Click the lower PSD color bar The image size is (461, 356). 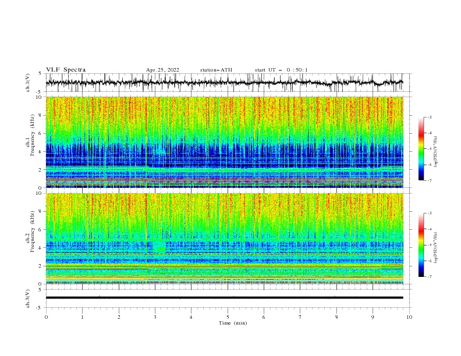[x=421, y=245]
